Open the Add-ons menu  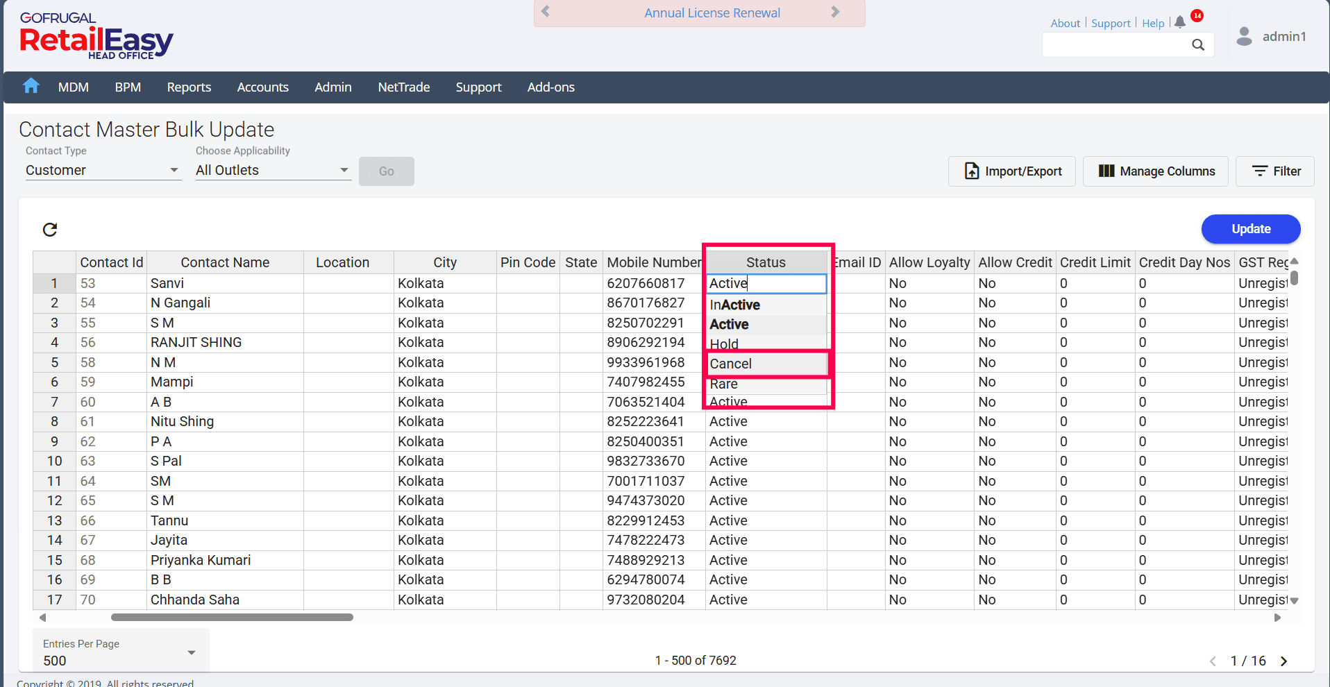551,87
